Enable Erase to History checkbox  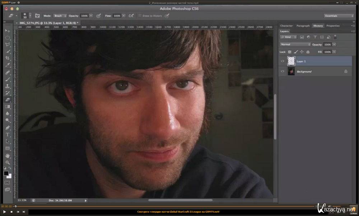140,16
